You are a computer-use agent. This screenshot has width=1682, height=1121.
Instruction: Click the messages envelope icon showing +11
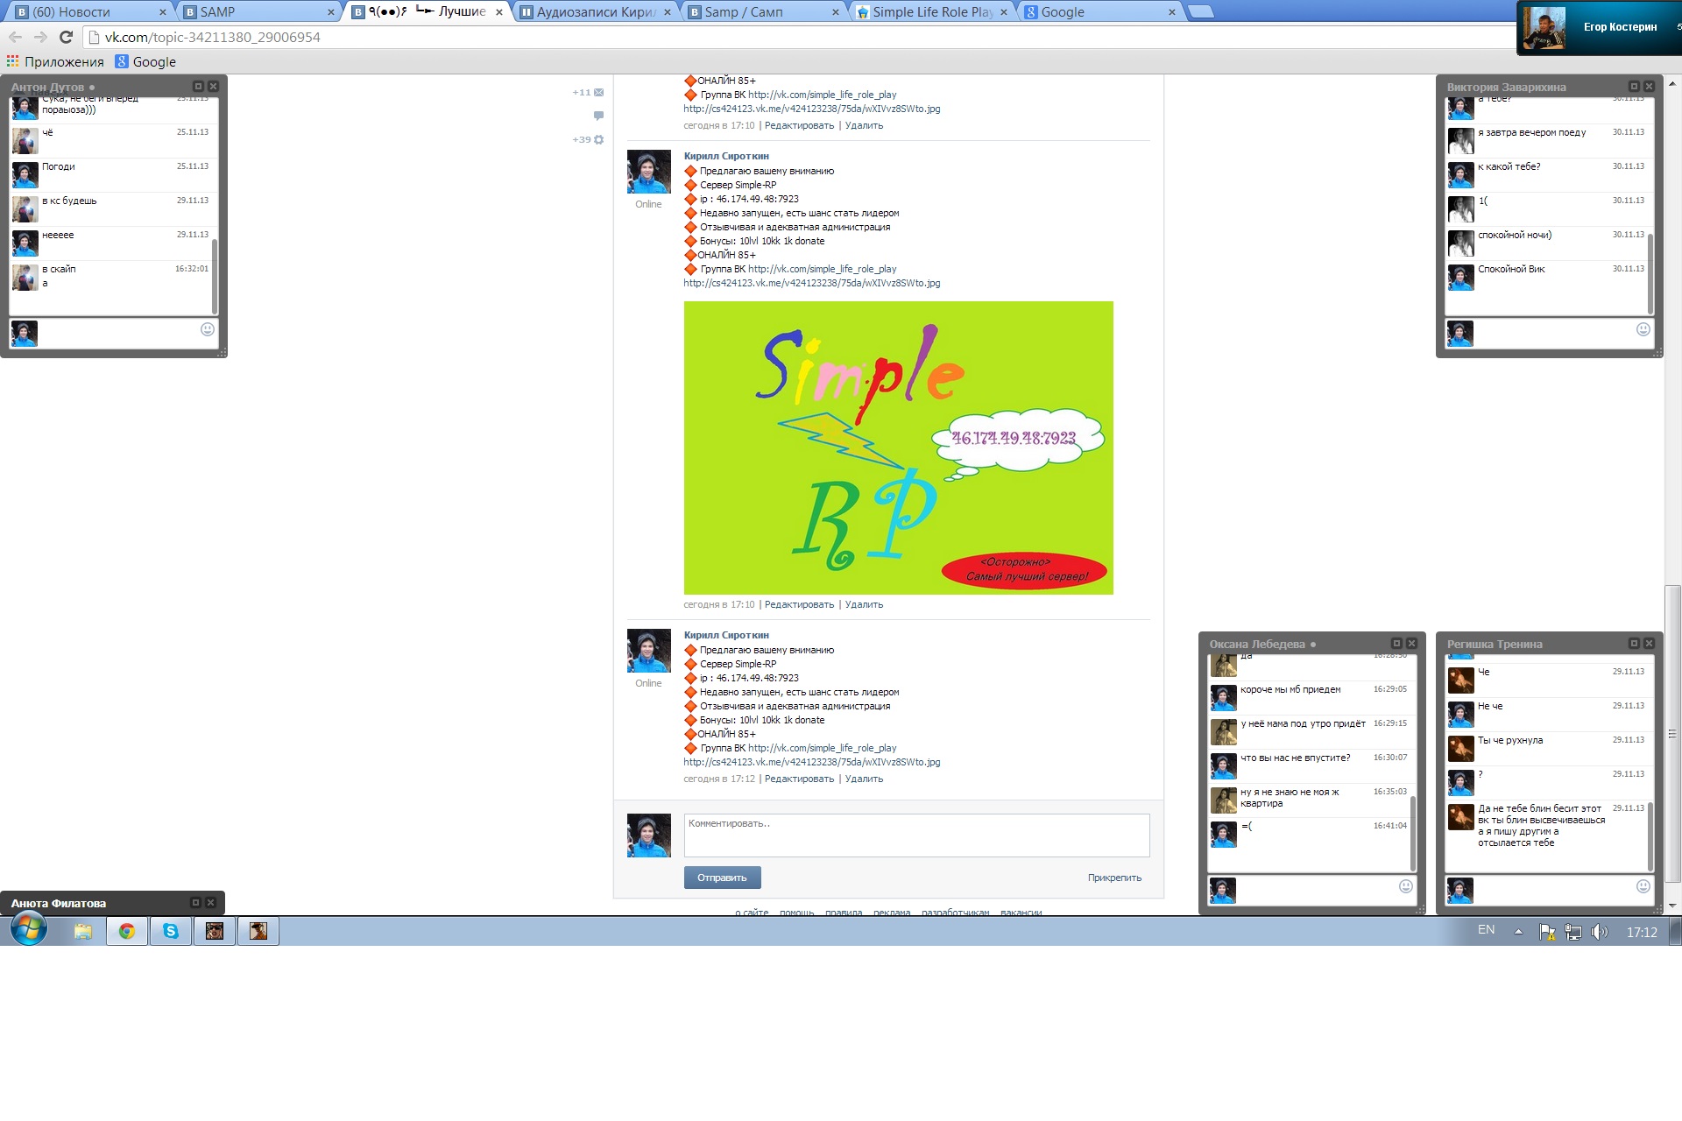pos(598,92)
